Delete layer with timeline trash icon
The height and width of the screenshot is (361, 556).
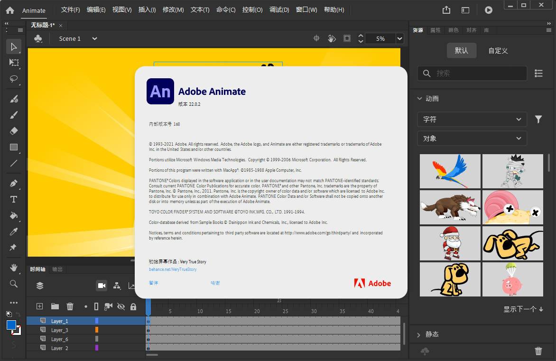tap(70, 306)
